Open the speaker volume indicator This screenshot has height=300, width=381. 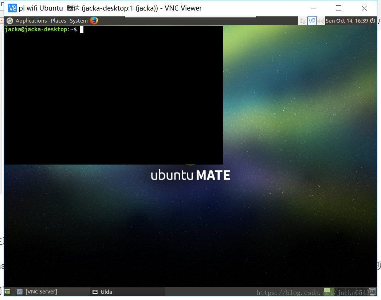point(321,21)
